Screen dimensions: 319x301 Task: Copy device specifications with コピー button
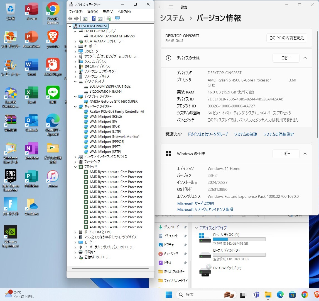pyautogui.click(x=286, y=58)
